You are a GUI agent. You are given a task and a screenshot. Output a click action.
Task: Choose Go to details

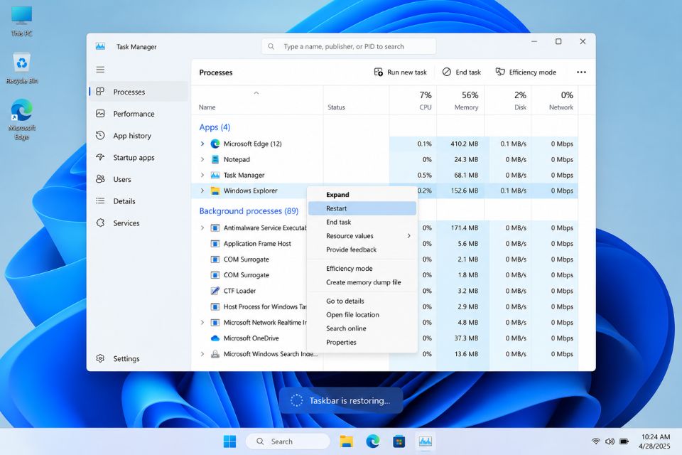(362, 301)
